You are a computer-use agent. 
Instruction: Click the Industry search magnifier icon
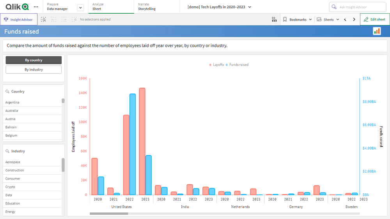point(7,151)
